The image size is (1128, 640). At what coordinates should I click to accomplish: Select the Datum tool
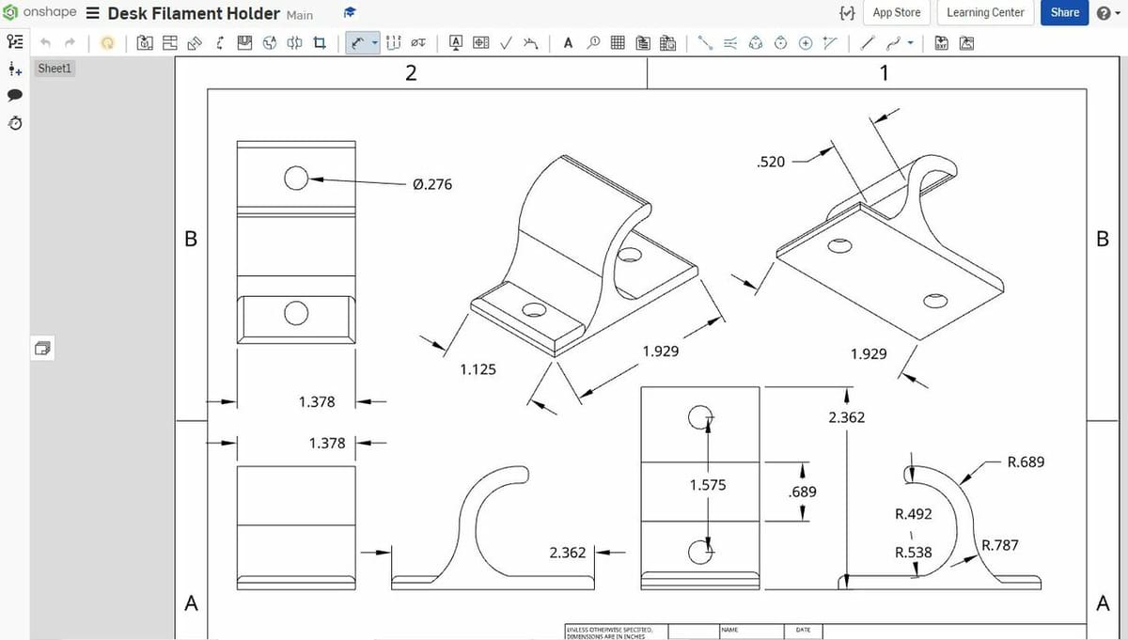[x=456, y=43]
